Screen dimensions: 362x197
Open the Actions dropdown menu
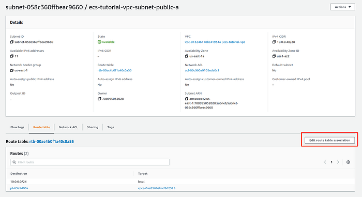point(342,7)
